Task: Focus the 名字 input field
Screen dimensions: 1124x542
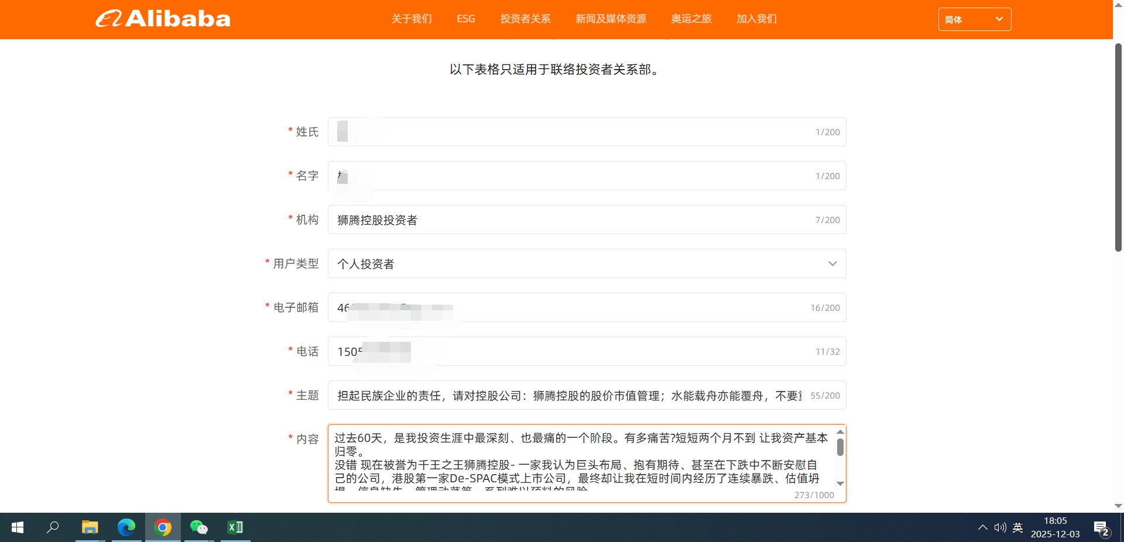Action: point(587,176)
